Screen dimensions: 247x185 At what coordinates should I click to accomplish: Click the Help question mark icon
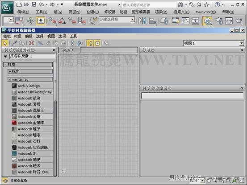[x=218, y=5]
